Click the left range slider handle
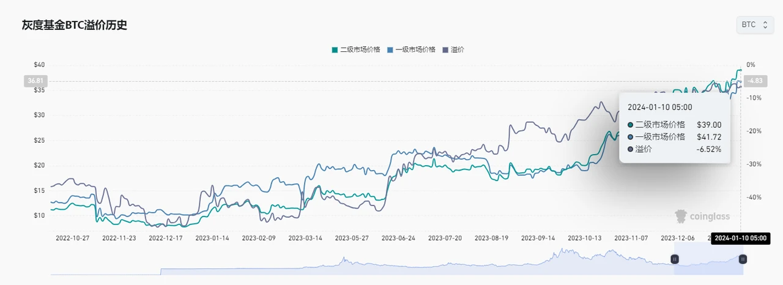This screenshot has height=285, width=783. 675,259
